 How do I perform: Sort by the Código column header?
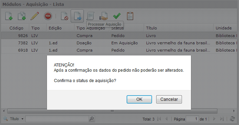click(x=16, y=28)
